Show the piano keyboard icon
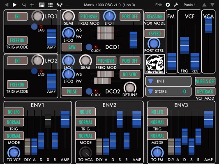Image resolution: width=219 pixels, height=164 pixels. tap(42, 5)
